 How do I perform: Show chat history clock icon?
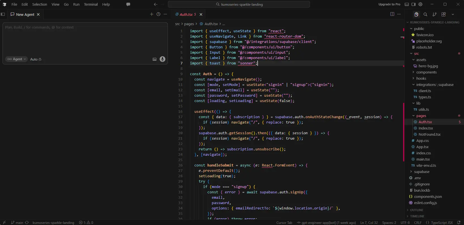point(159,14)
